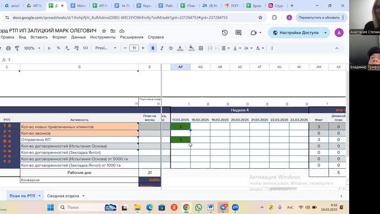The image size is (380, 214).
Task: Decrease decimal places button
Action: click(x=67, y=48)
